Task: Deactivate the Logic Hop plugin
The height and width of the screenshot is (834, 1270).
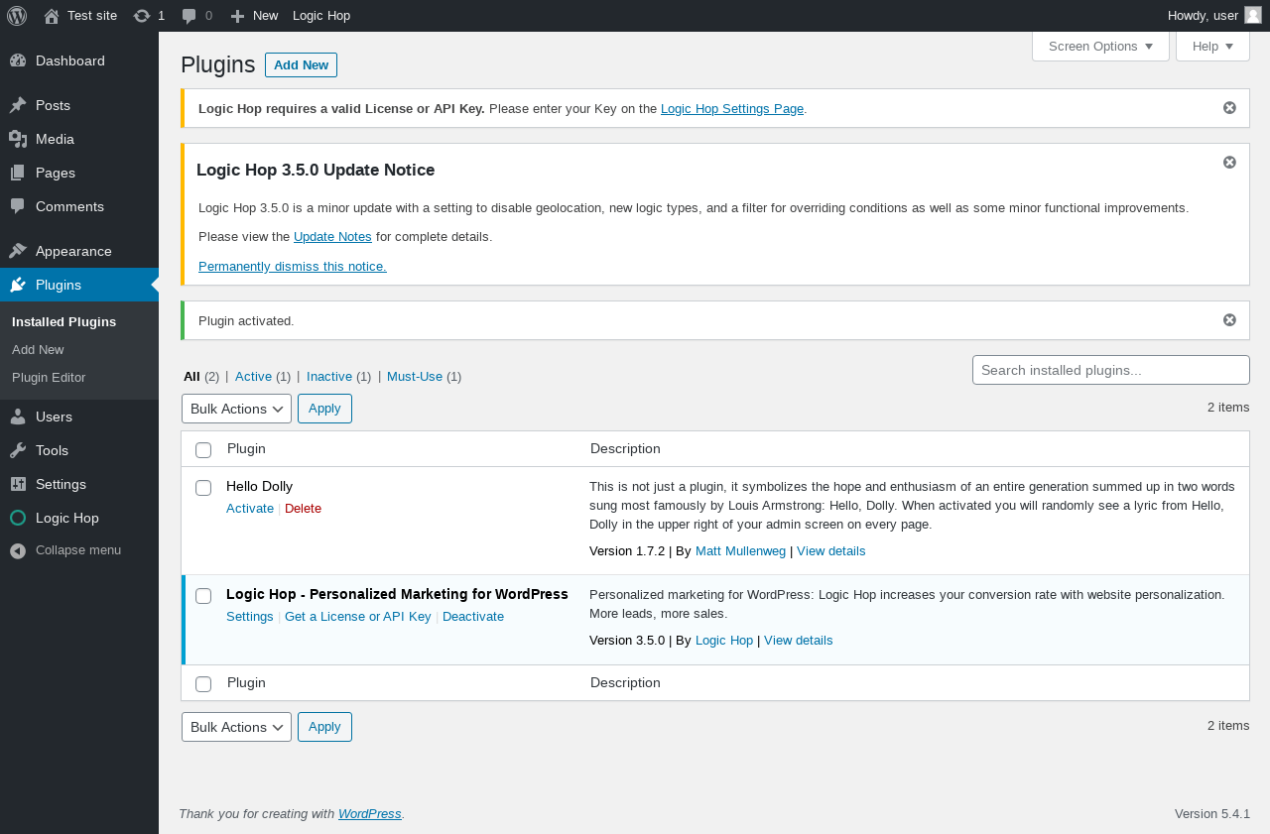Action: (x=473, y=617)
